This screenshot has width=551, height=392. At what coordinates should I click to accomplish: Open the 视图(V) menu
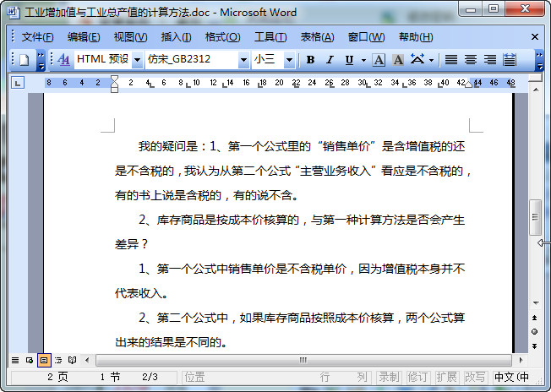click(x=130, y=37)
